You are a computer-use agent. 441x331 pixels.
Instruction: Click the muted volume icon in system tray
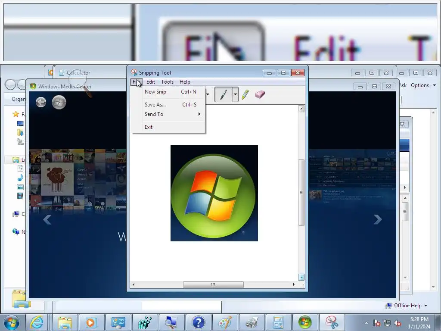tap(398, 323)
